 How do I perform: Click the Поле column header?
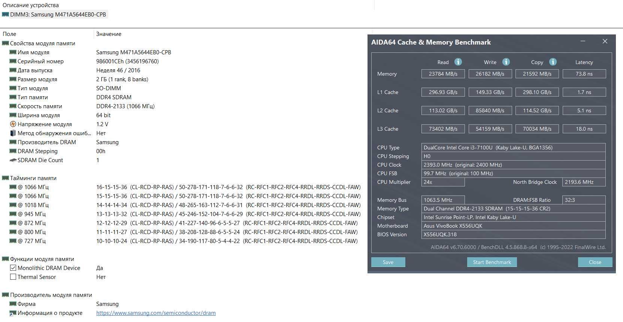tap(9, 34)
